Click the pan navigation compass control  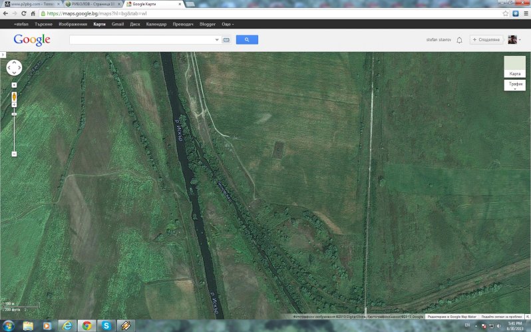[14, 67]
